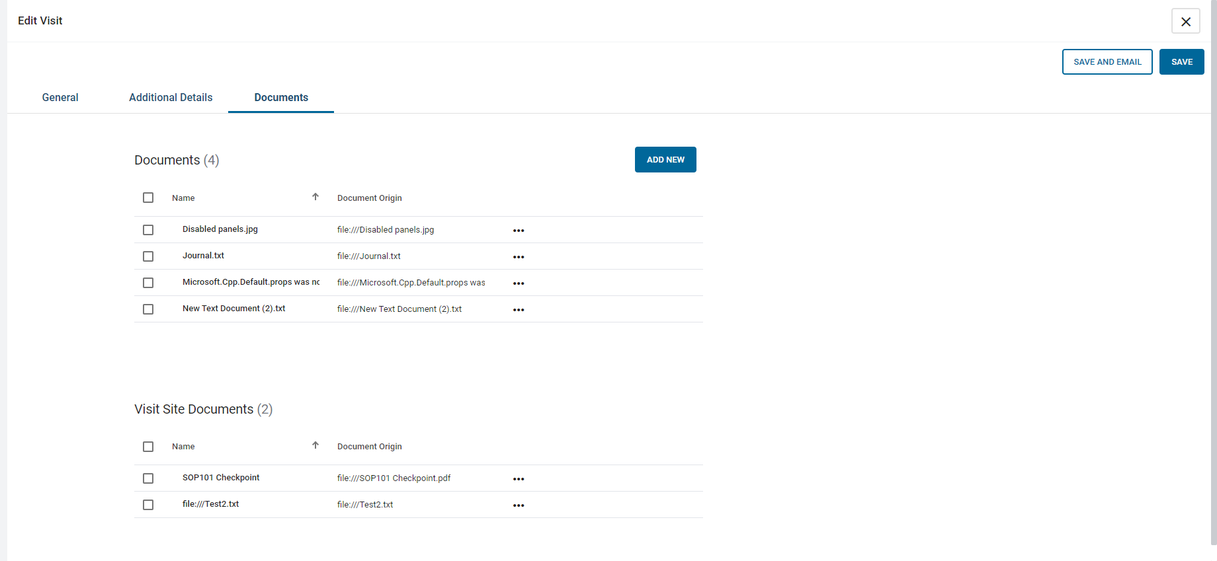This screenshot has height=561, width=1217.
Task: Click the vertical scrollbar of the dialog
Action: coord(1214,272)
